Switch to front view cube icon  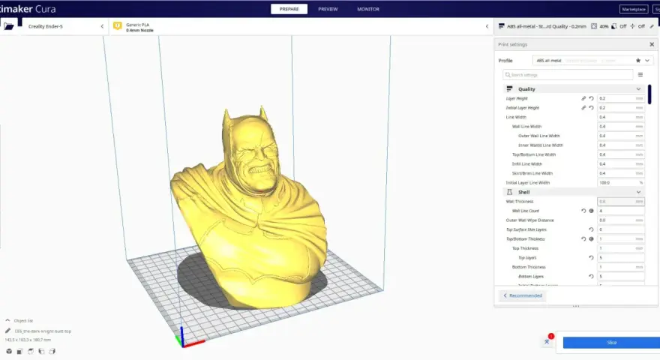[x=19, y=351]
